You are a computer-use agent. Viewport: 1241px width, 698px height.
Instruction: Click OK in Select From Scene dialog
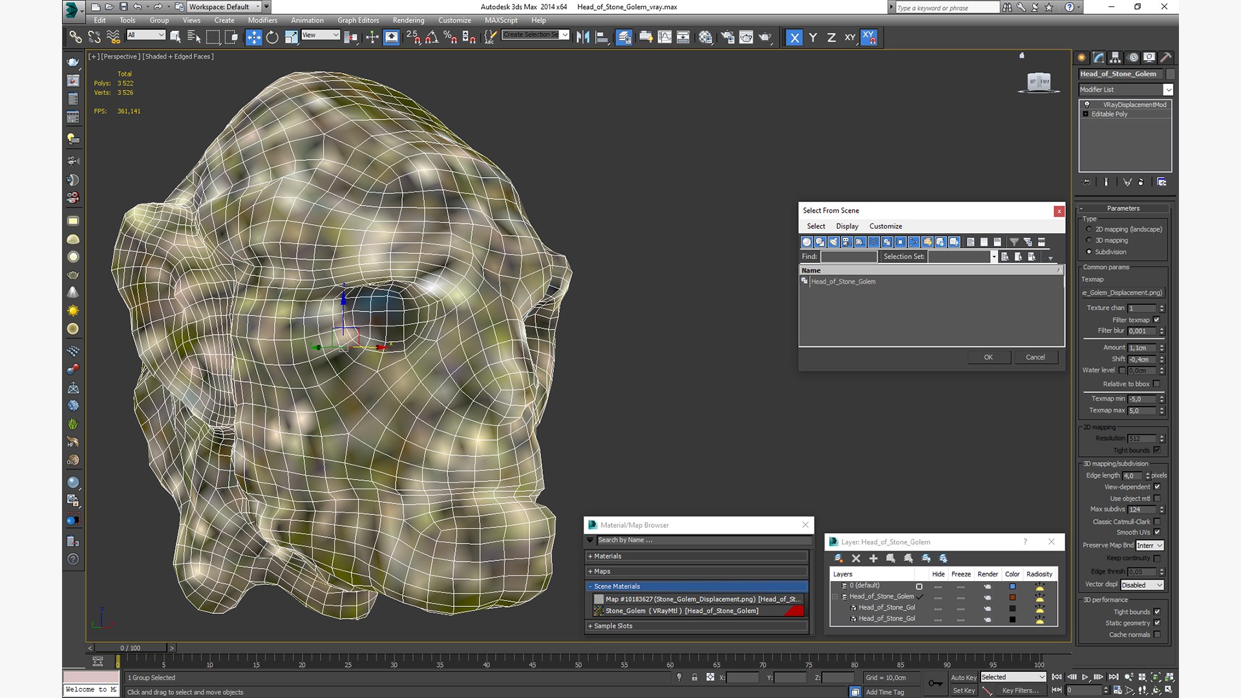(988, 357)
